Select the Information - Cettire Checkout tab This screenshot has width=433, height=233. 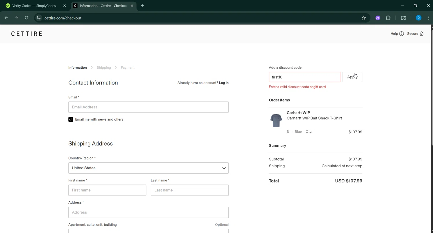pyautogui.click(x=103, y=5)
